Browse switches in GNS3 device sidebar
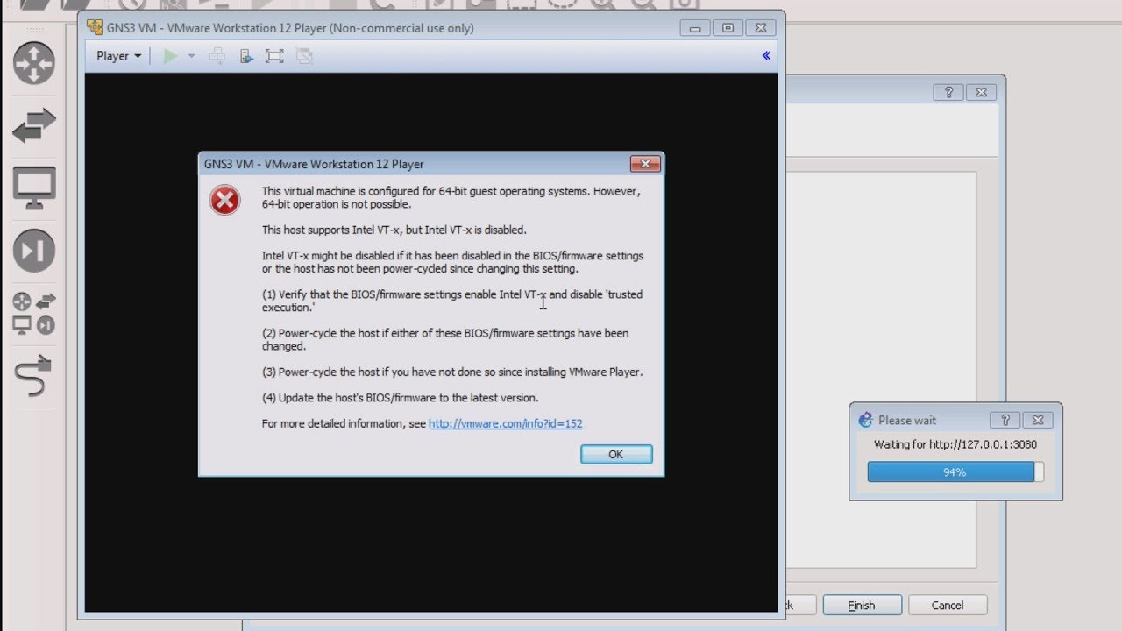 click(x=34, y=125)
